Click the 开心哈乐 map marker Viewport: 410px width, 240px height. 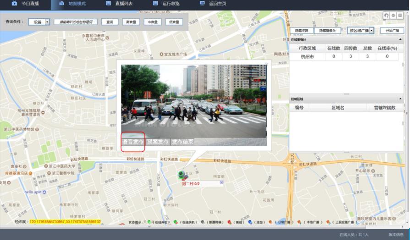pos(373,171)
